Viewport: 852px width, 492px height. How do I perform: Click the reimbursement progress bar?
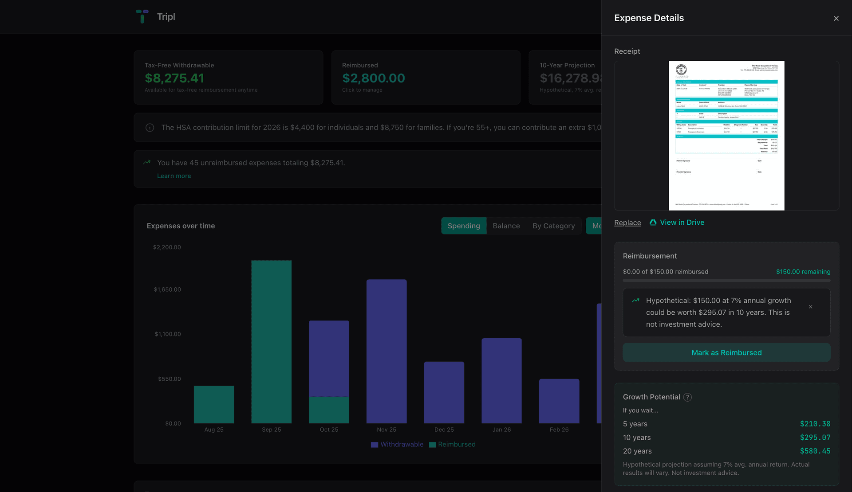[x=726, y=280]
